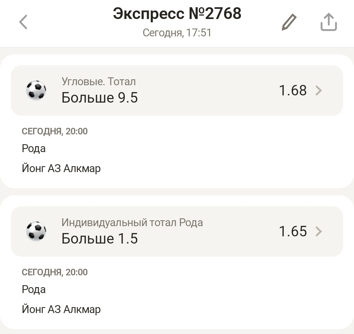Viewport: 354px width, 334px height.
Task: Open team Рода in the corners bet card
Action: tap(34, 149)
